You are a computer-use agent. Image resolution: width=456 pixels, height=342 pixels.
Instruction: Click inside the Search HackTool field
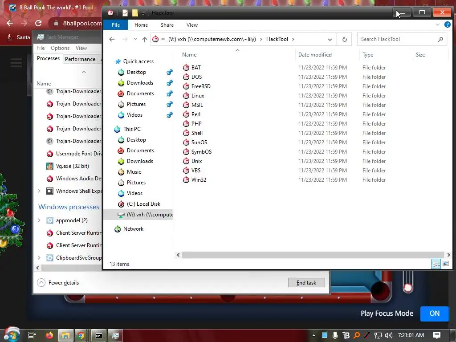click(x=397, y=39)
